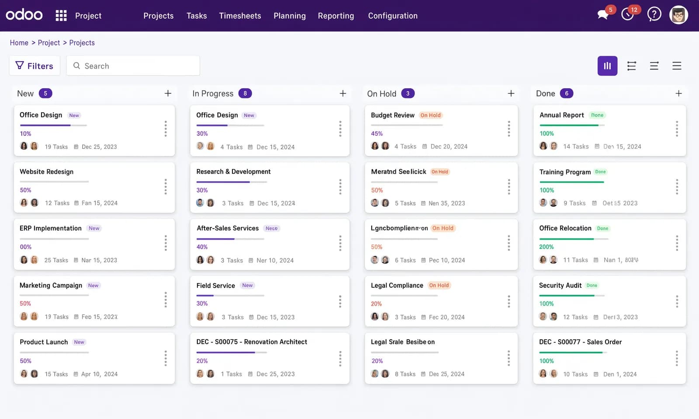Open options menu for Field Service card
This screenshot has width=699, height=419.
pyautogui.click(x=340, y=301)
